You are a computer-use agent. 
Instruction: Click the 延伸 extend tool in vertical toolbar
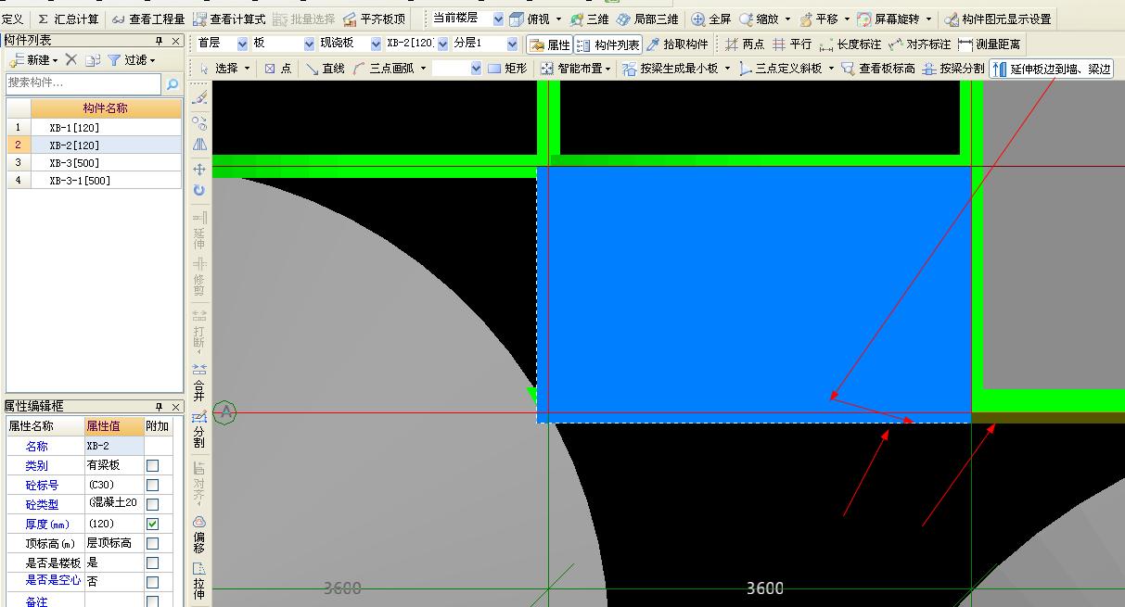tap(199, 231)
